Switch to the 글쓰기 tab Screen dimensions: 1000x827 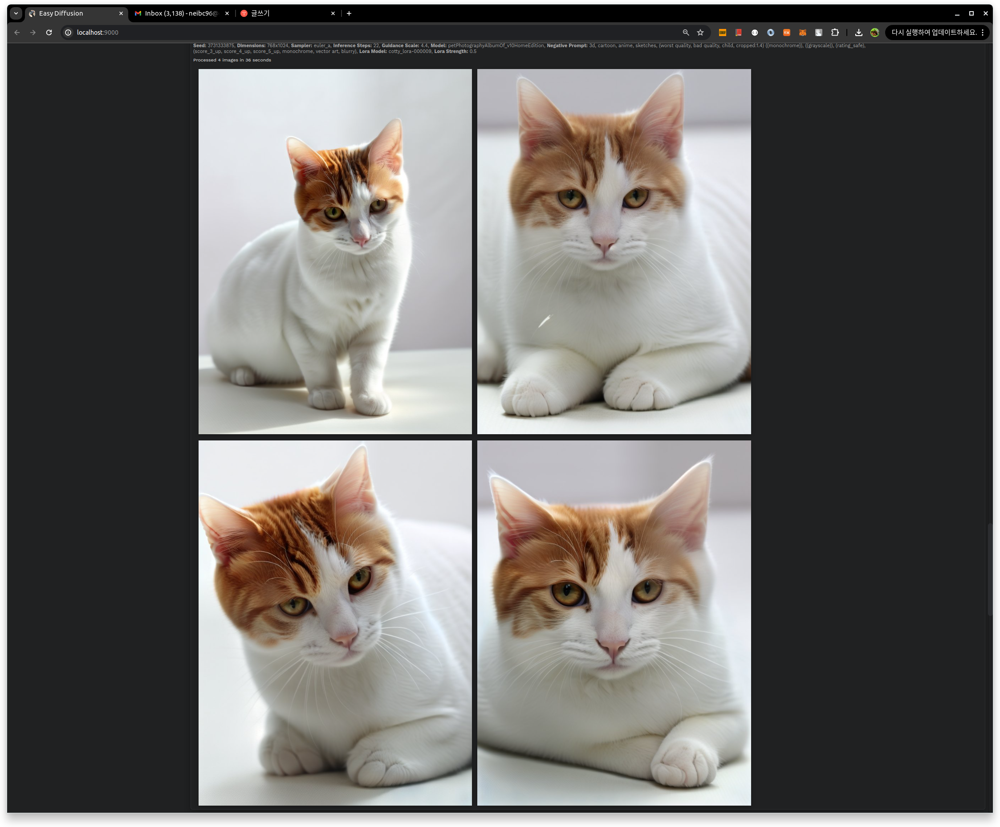click(x=286, y=13)
